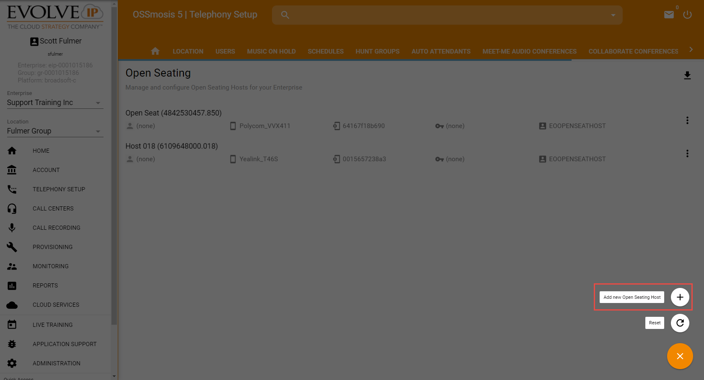Switch to the Auto Attendants tab
Screen dimensions: 704x380
441,51
